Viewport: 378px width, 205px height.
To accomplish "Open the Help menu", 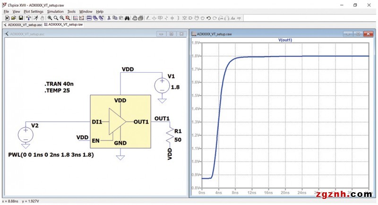I will point(100,11).
